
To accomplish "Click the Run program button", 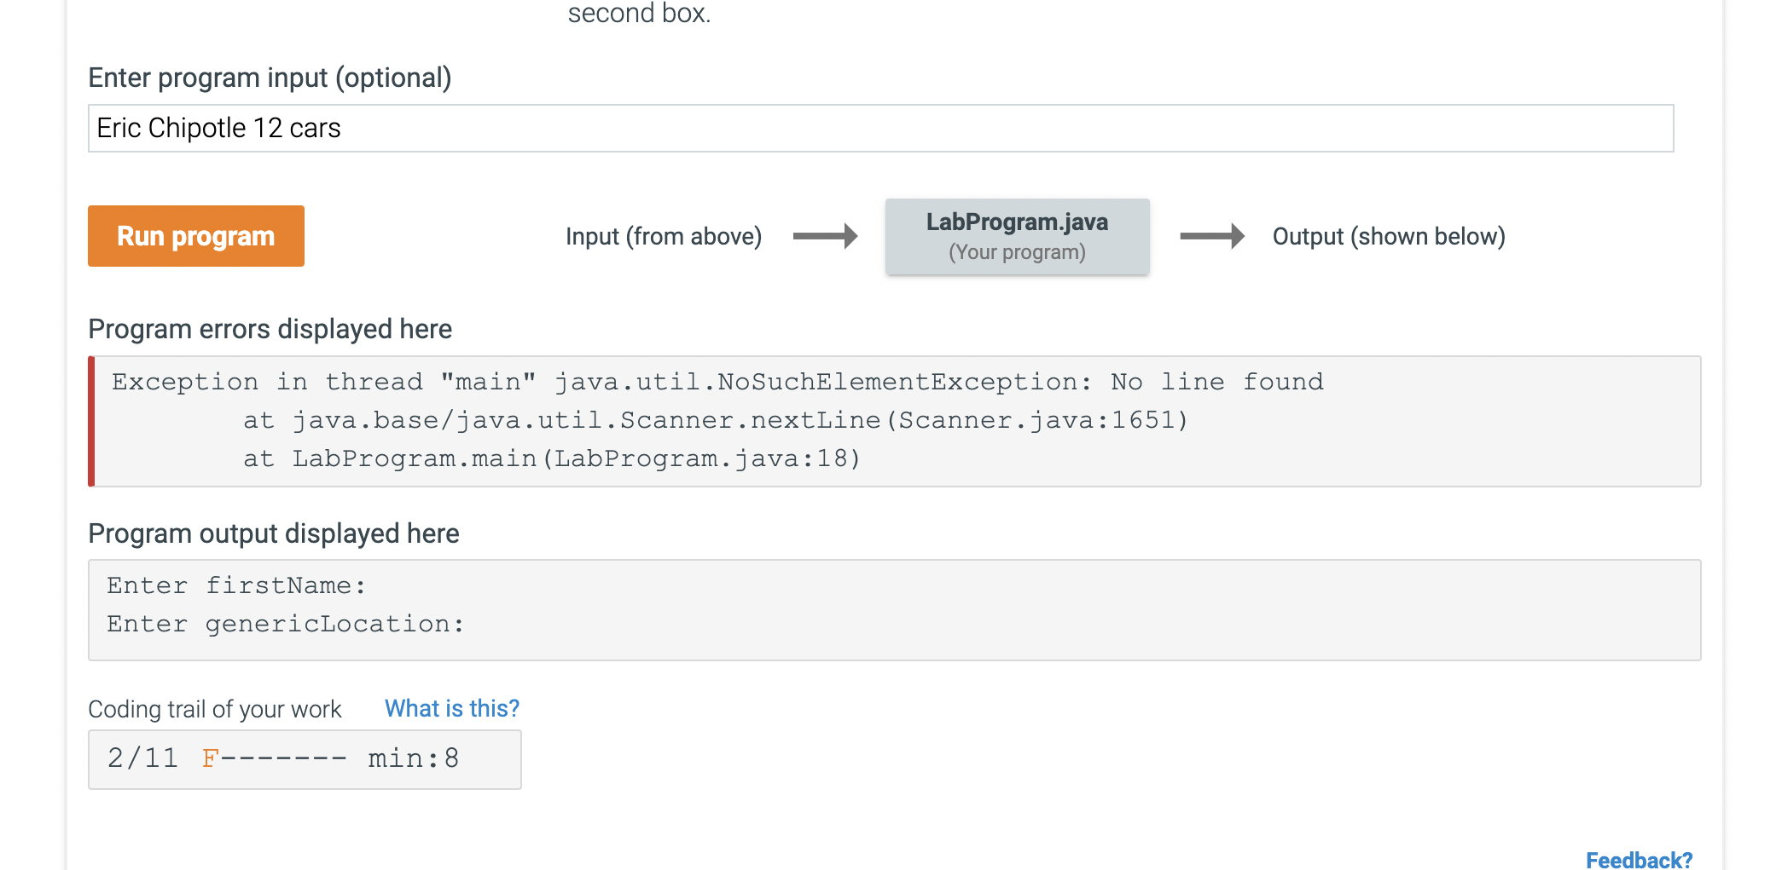I will coord(195,236).
